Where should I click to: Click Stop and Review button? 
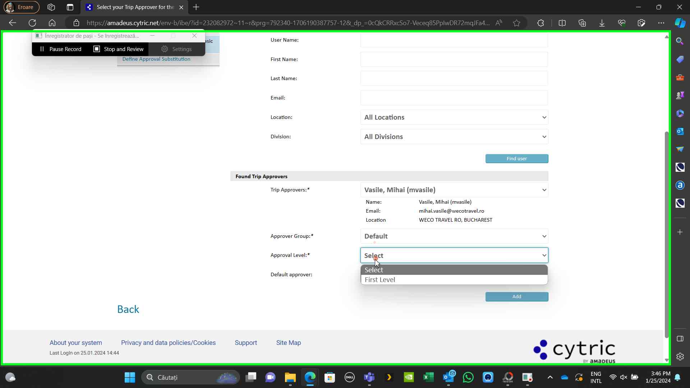[119, 49]
